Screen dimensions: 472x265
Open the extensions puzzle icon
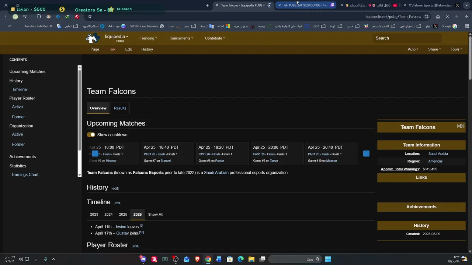tap(39, 17)
